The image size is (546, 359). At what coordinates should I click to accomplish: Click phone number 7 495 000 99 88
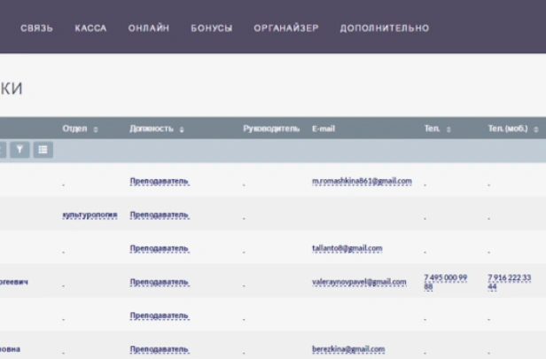coord(445,282)
